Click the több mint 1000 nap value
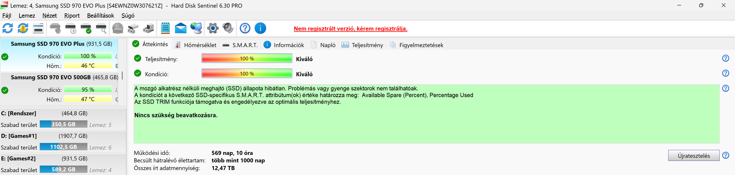The height and width of the screenshot is (175, 735). (x=238, y=160)
